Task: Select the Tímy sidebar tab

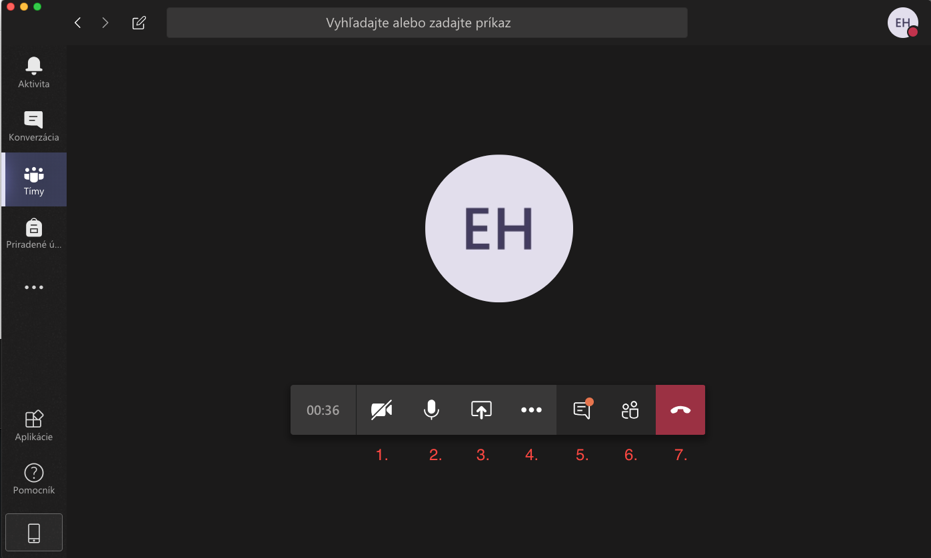Action: [34, 179]
